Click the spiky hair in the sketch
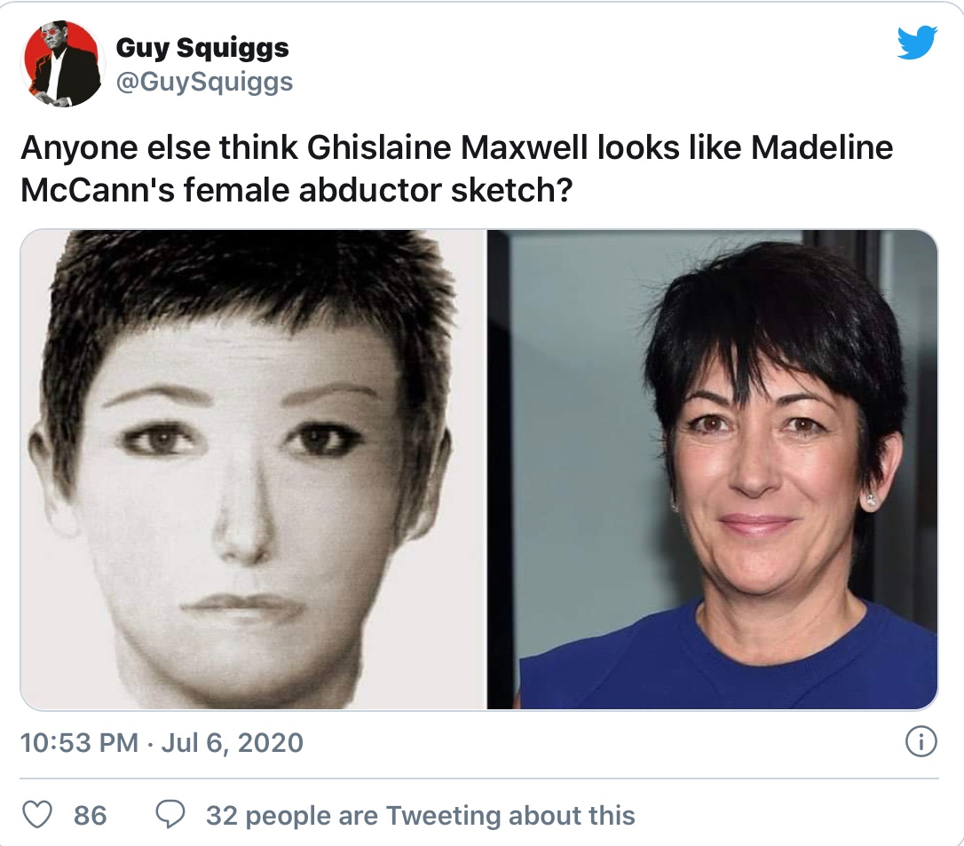964x846 pixels. click(240, 275)
